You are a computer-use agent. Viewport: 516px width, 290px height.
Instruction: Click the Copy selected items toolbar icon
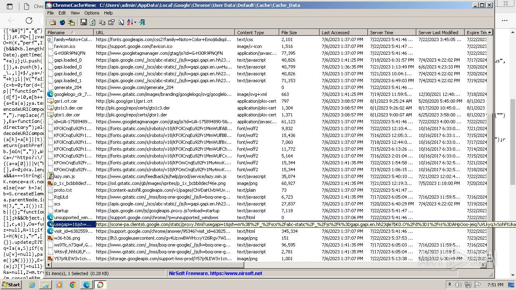click(x=102, y=23)
